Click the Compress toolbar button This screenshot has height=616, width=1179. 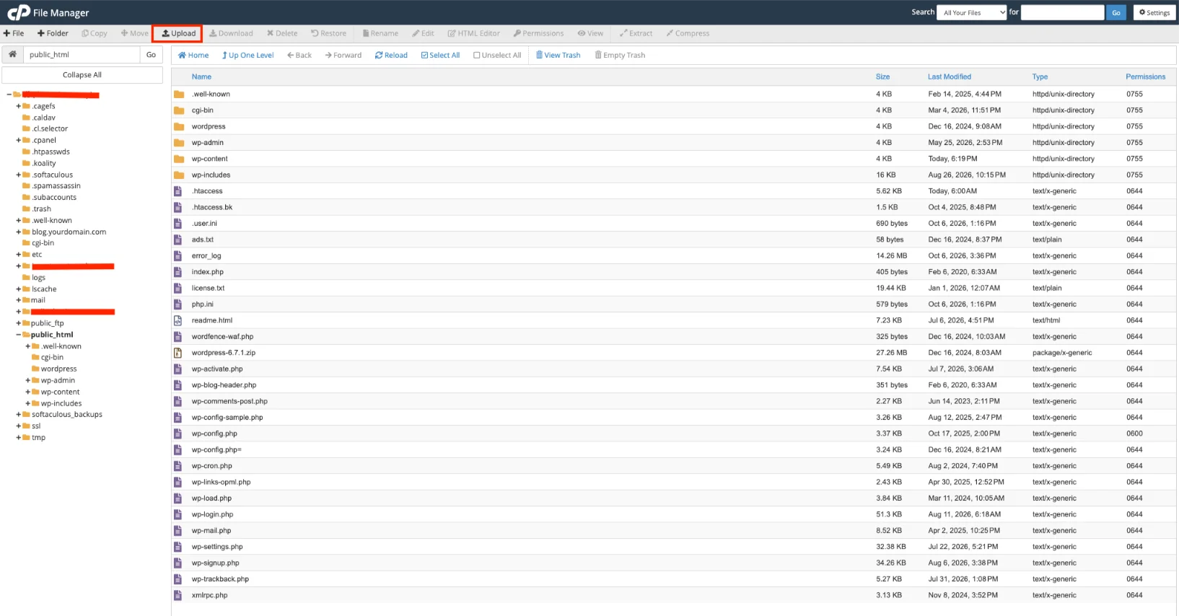click(688, 33)
